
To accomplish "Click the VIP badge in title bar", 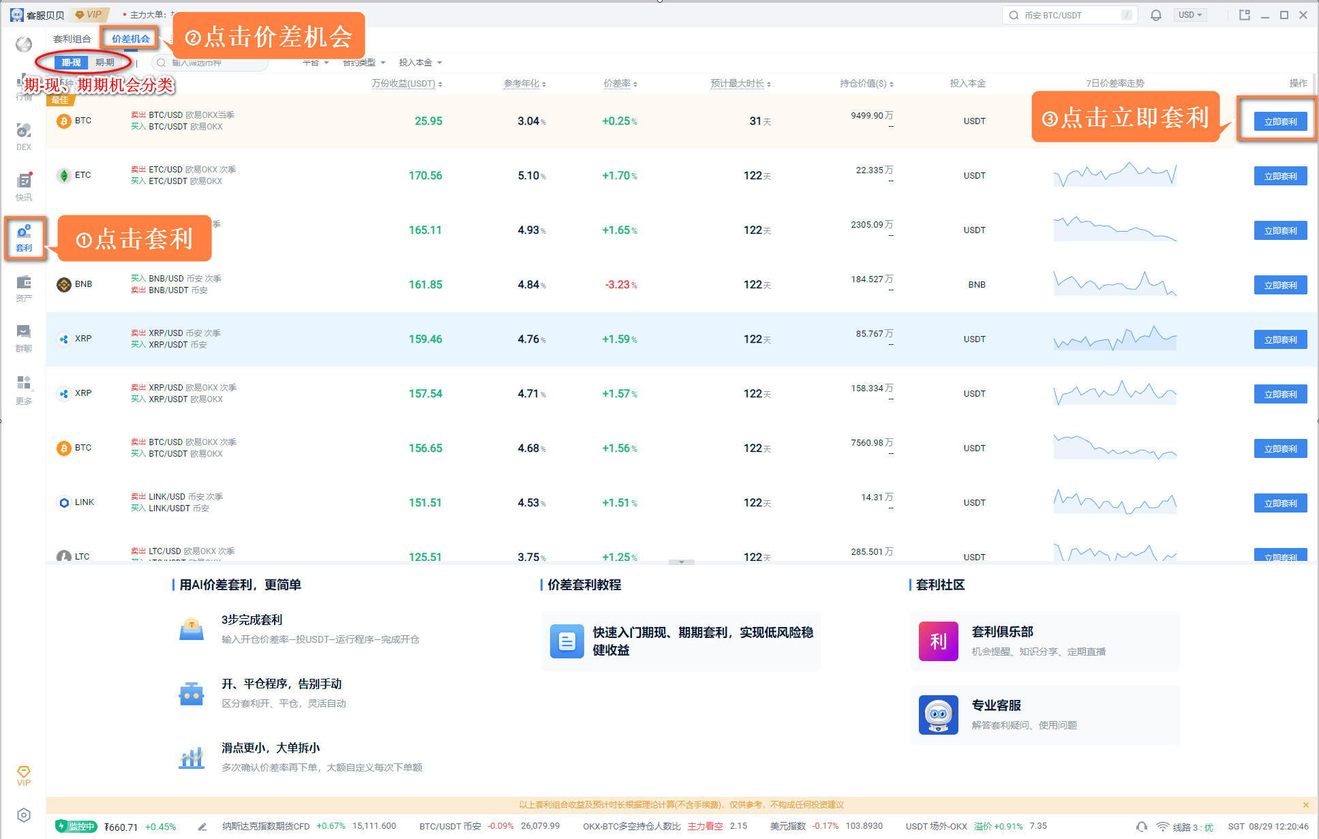I will coord(89,14).
